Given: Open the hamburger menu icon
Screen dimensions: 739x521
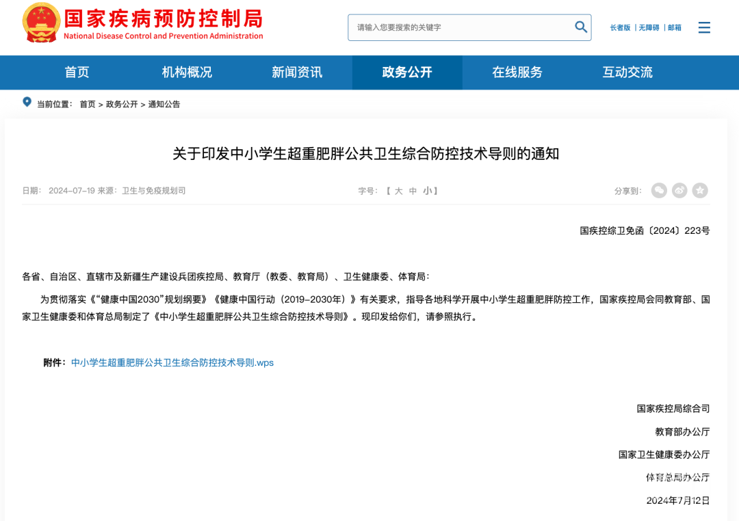Looking at the screenshot, I should click(x=704, y=27).
